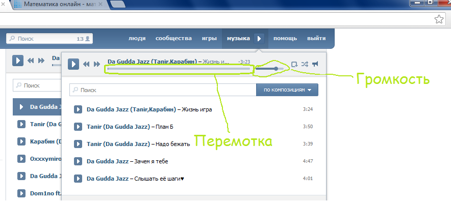Click the 'выйти' link
The width and height of the screenshot is (451, 203).
[x=316, y=39]
